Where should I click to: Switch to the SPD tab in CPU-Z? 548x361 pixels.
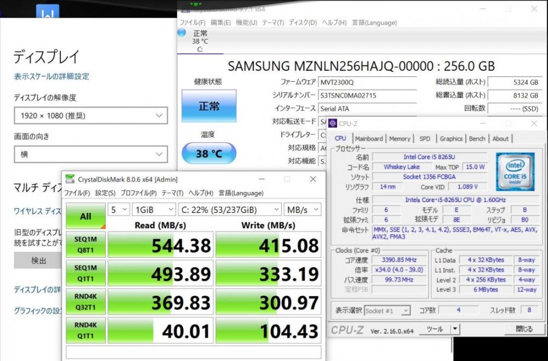(425, 138)
